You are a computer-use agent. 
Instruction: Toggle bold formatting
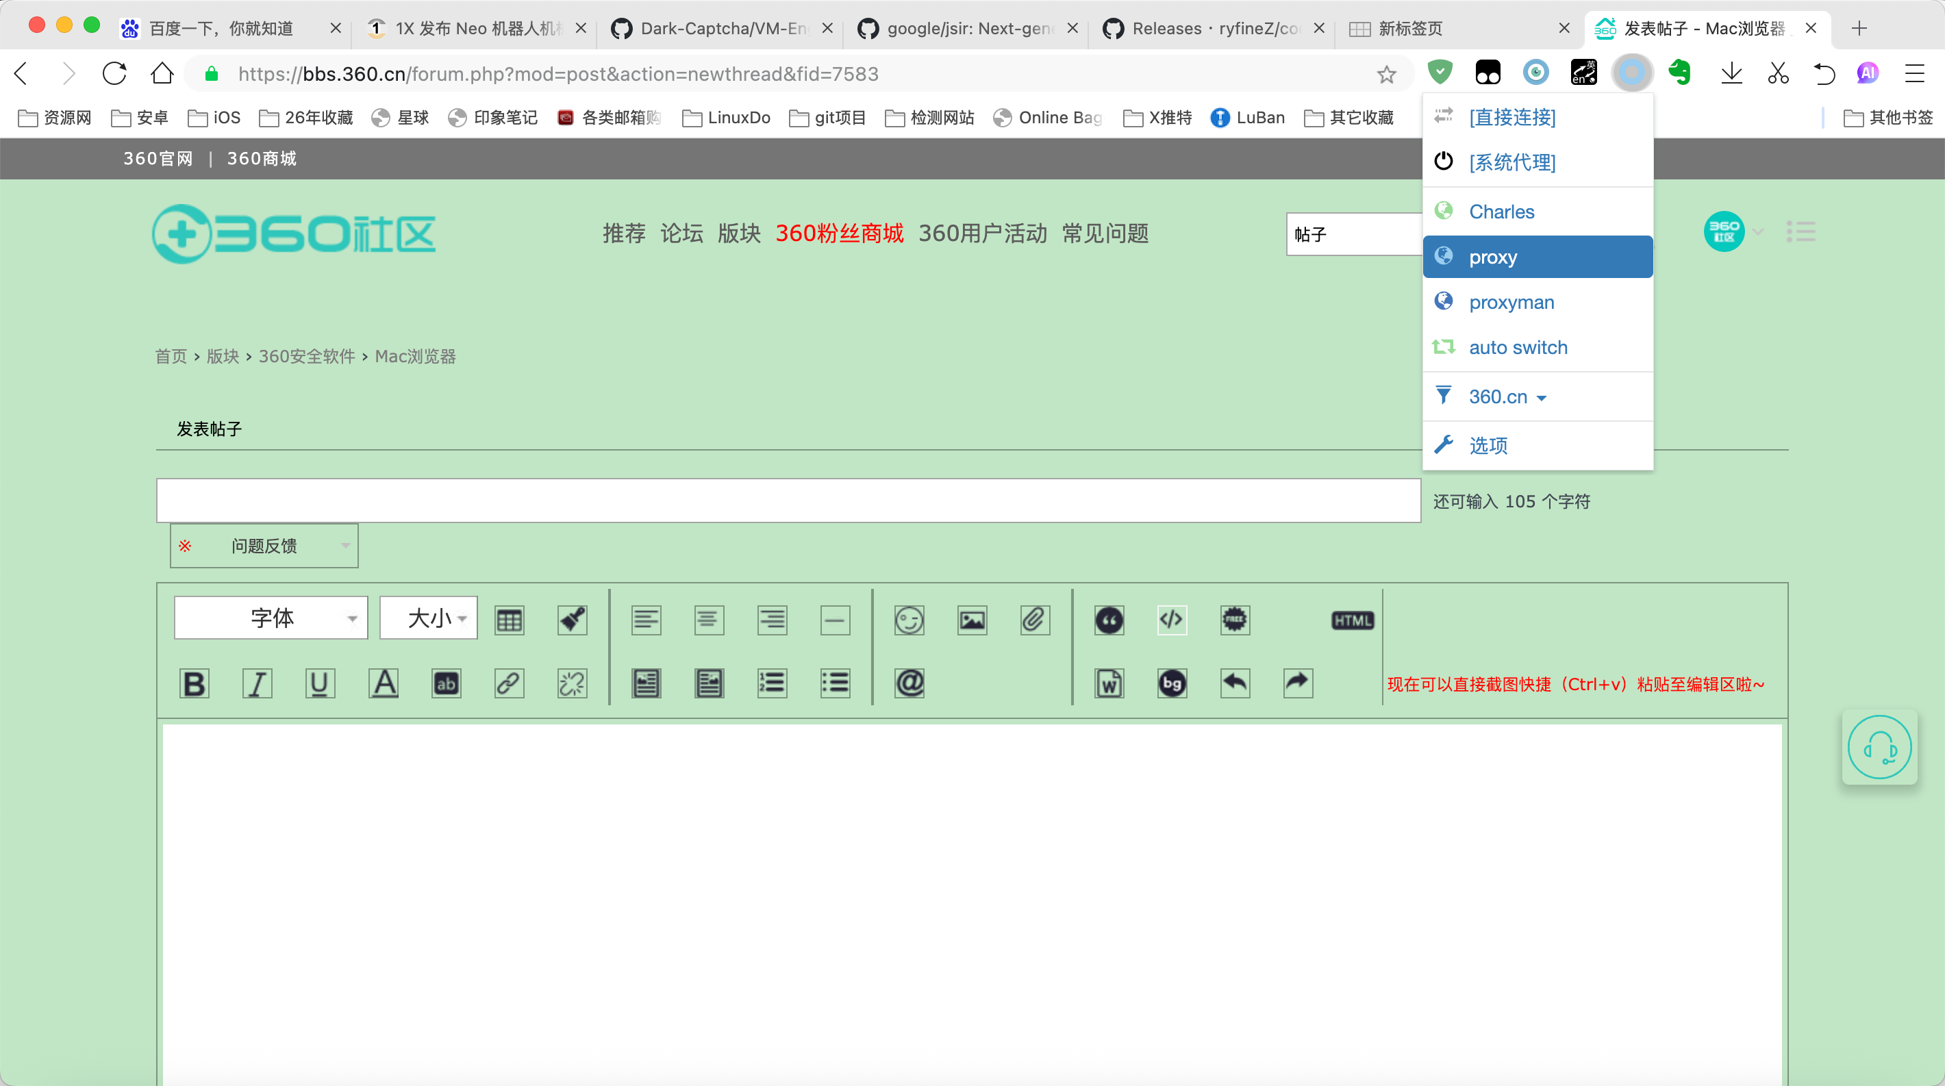194,683
